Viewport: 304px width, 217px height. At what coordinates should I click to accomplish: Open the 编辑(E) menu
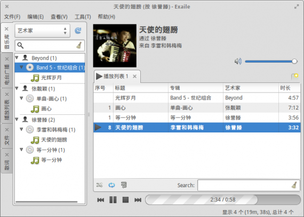(36, 17)
